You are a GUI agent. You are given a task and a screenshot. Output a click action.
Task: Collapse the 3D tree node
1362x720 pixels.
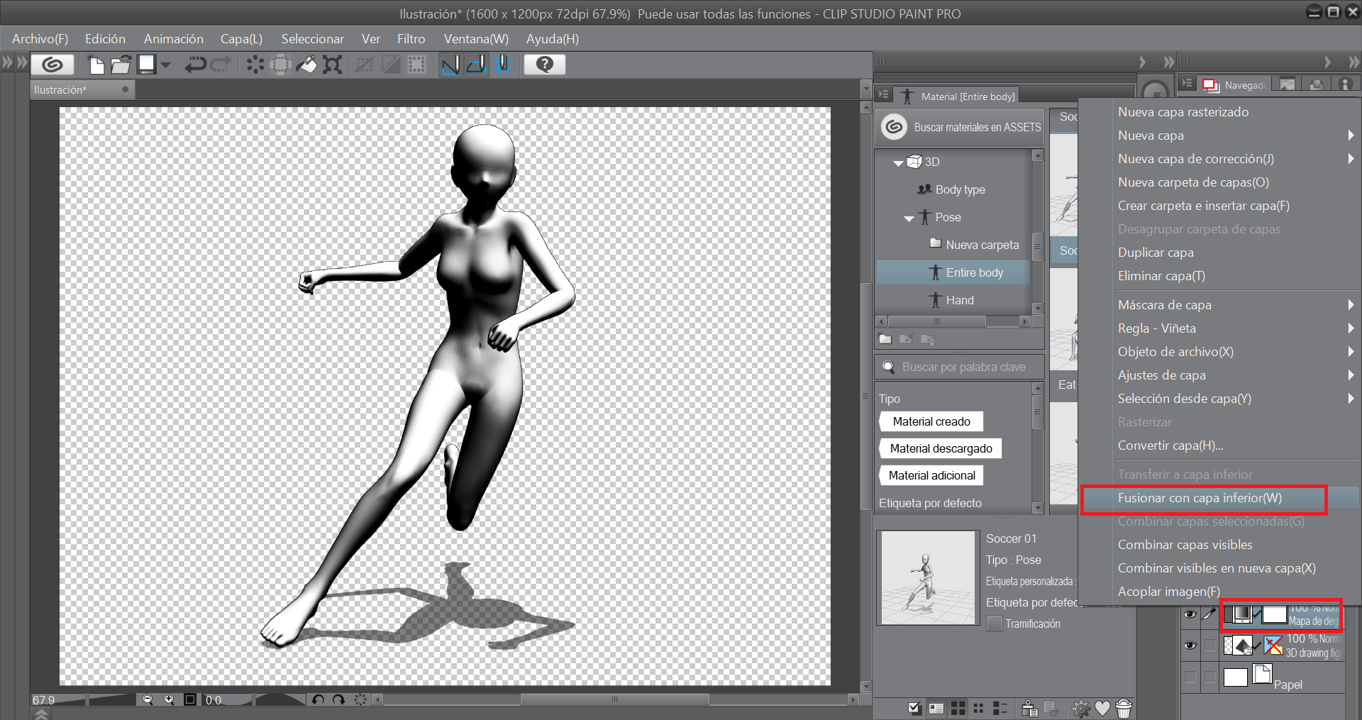point(898,163)
